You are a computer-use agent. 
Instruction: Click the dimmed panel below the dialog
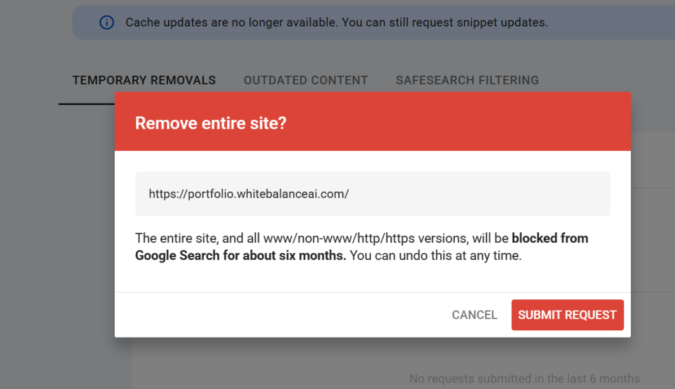click(x=267, y=363)
